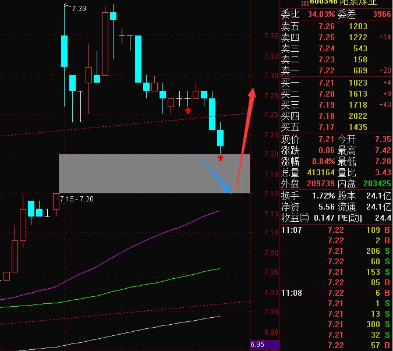Select the 最低 low price value

click(383, 161)
